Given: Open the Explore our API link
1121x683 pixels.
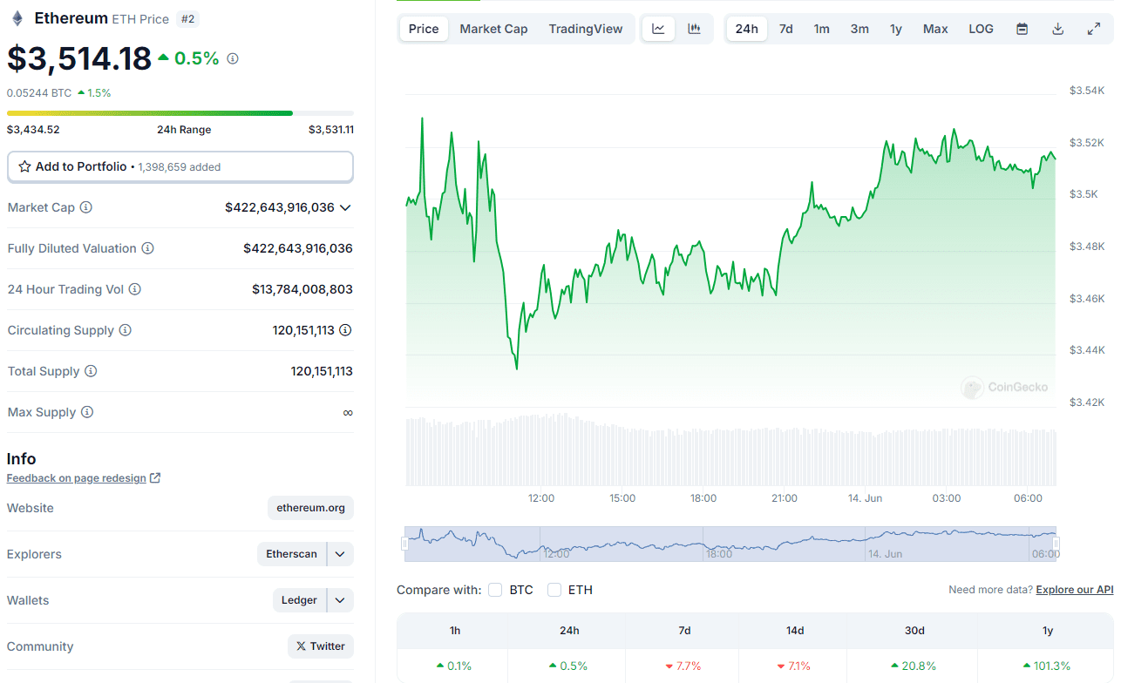Looking at the screenshot, I should click(1075, 590).
